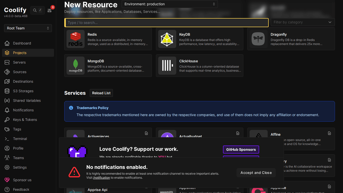Screen dimensions: 343x193
Task: Focus the resource search input field
Action: 166,23
